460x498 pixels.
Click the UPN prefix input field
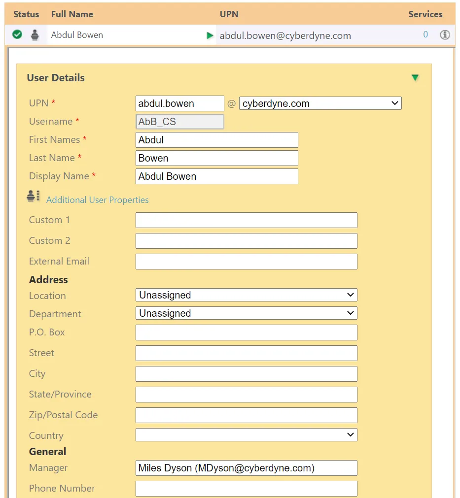[x=179, y=103]
